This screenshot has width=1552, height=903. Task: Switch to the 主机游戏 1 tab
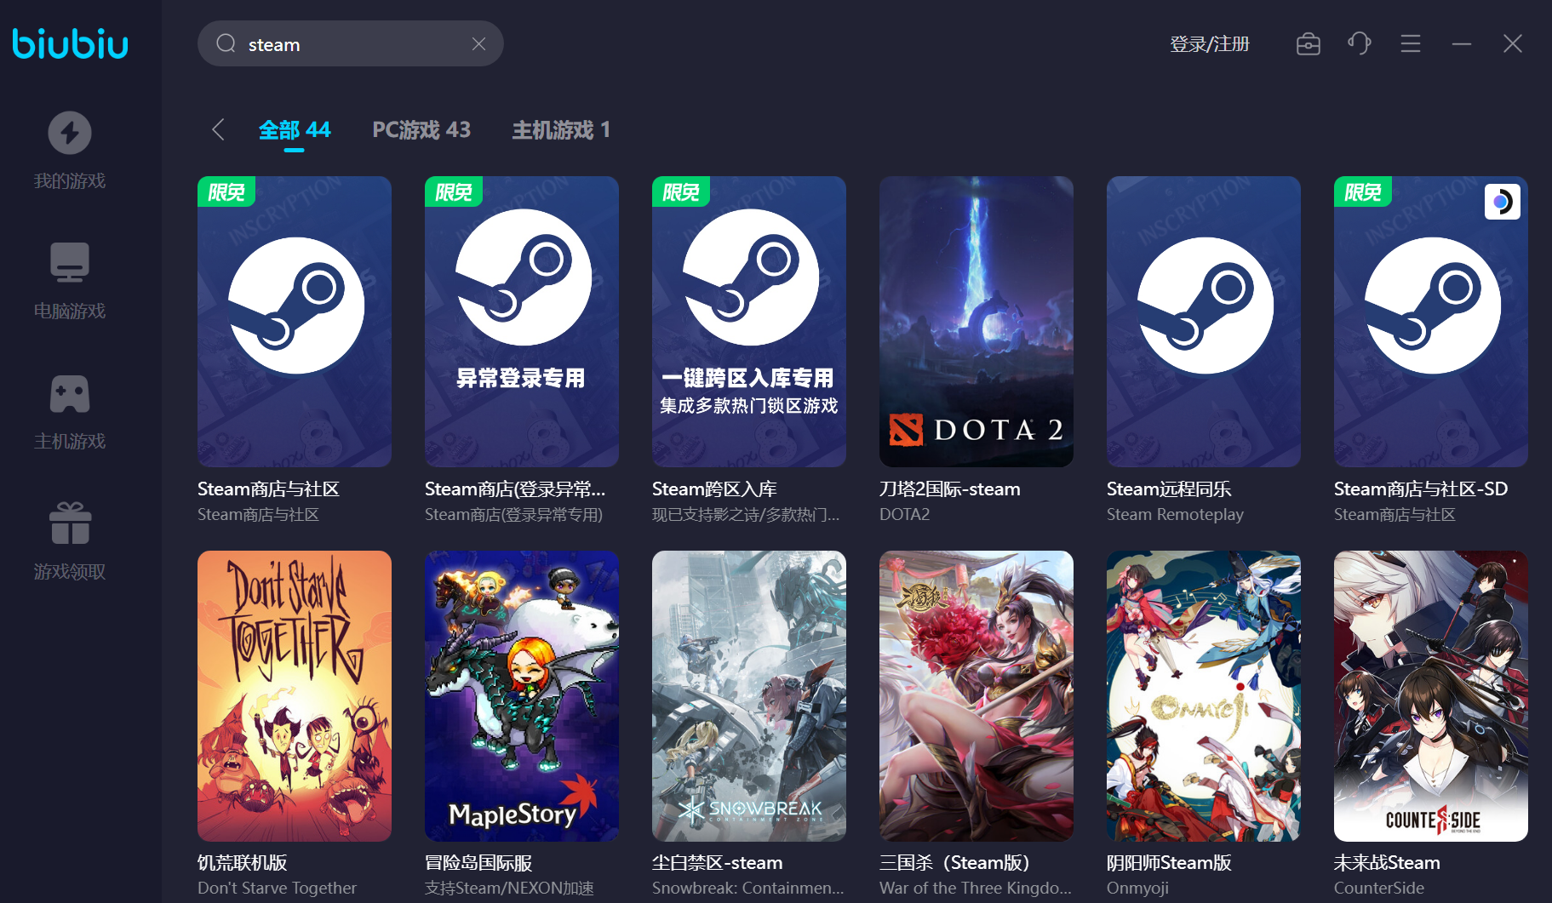pos(561,130)
